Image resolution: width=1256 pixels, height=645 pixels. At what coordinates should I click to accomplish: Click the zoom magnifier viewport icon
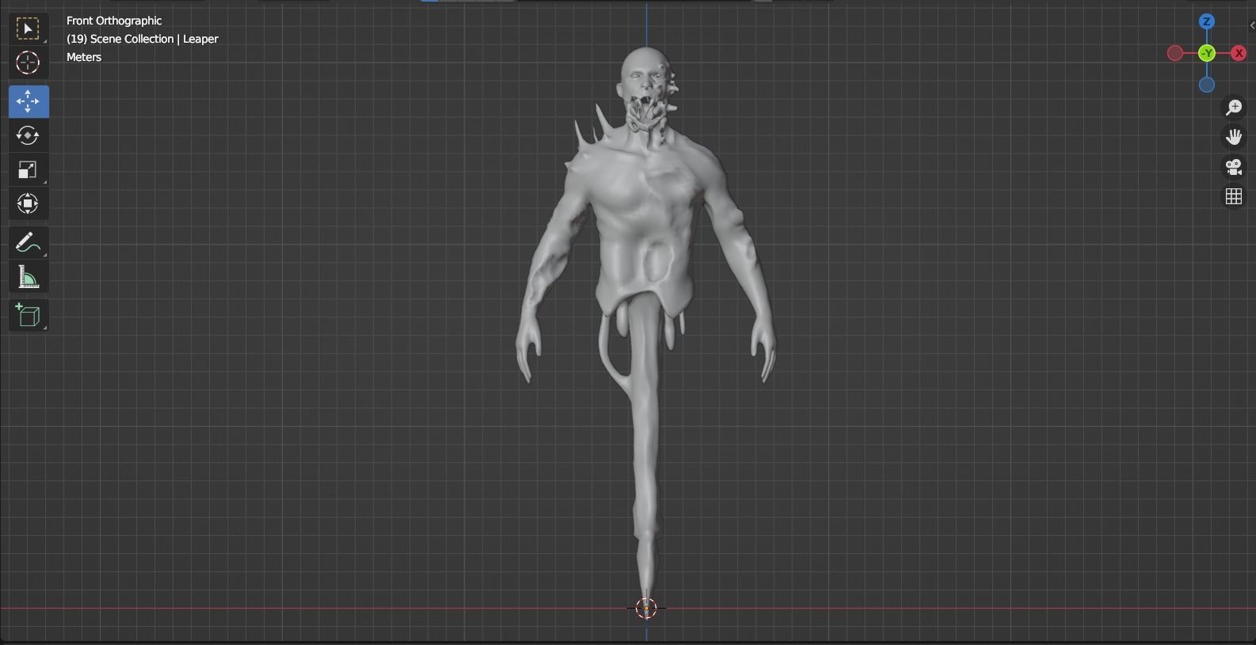coord(1234,108)
